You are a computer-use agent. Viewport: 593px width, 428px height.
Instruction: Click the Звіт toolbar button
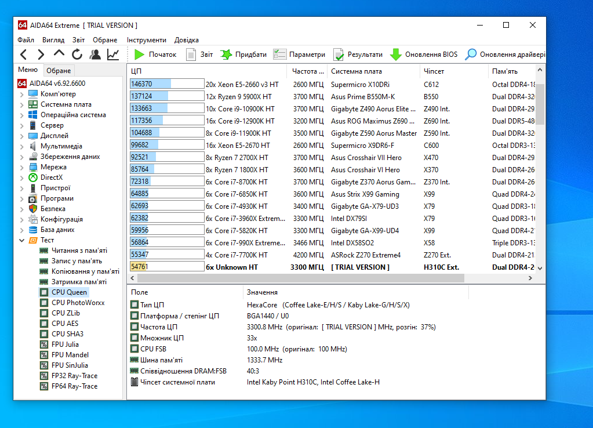pyautogui.click(x=199, y=55)
